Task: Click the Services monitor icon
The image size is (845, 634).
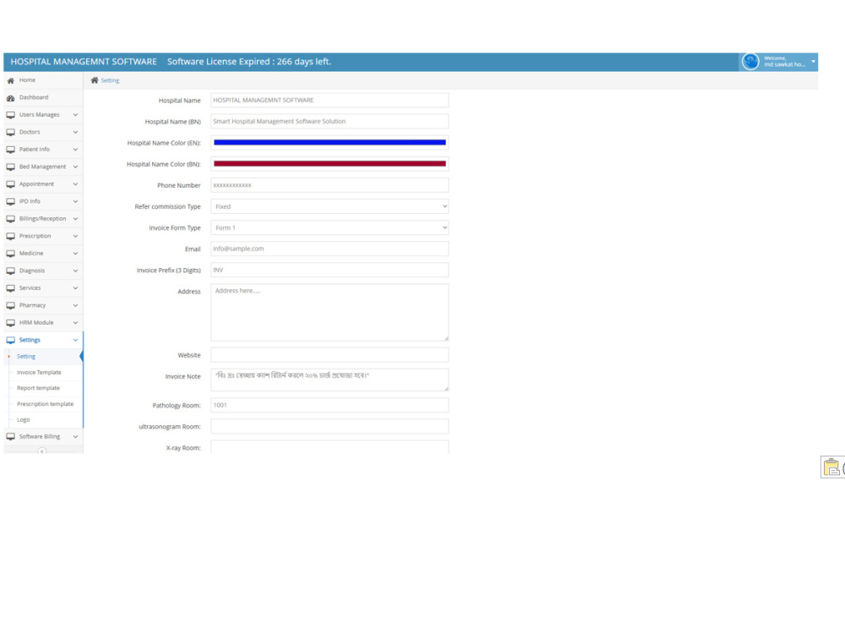Action: (x=10, y=288)
